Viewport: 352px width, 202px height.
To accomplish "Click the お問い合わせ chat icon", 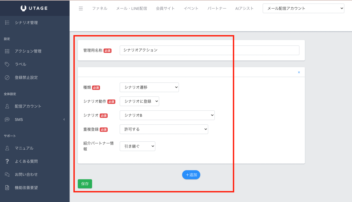I will coord(7,175).
